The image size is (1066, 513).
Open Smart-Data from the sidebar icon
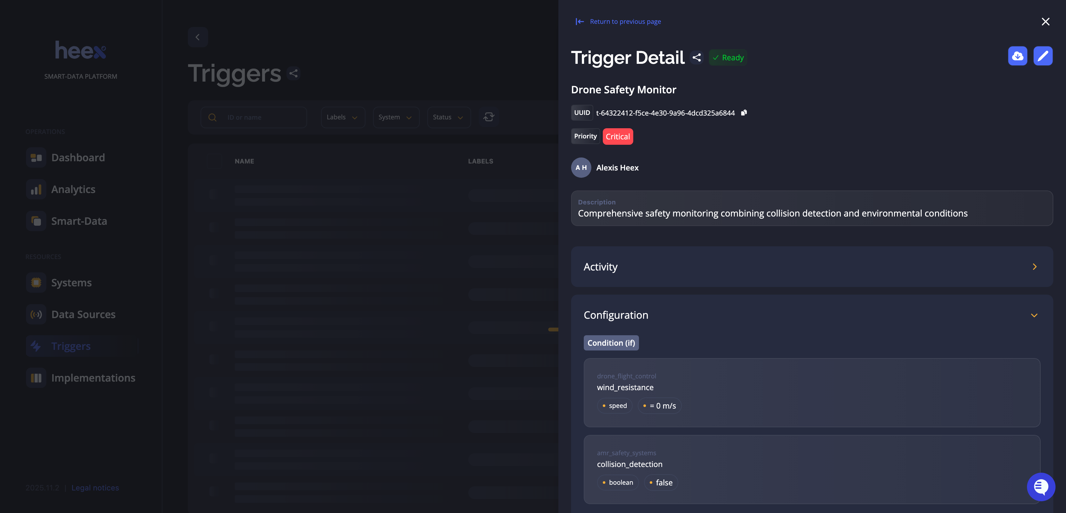[36, 221]
